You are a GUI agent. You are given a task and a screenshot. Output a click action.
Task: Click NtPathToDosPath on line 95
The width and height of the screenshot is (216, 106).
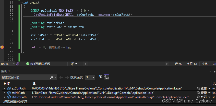67,35
